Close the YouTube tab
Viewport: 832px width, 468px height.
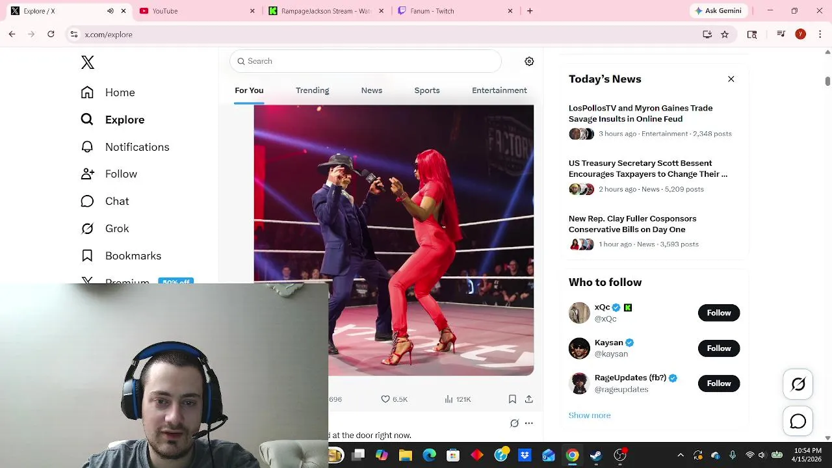252,11
